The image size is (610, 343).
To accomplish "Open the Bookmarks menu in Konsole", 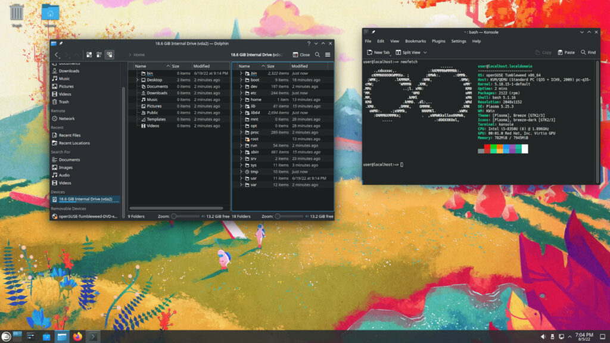I will 415,41.
